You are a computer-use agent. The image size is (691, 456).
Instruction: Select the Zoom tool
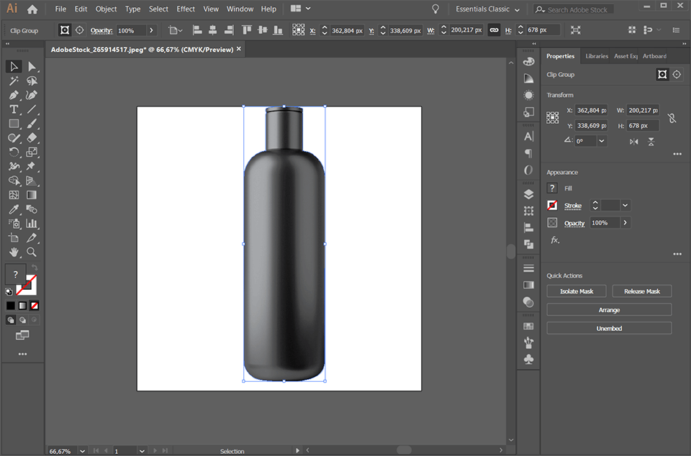click(32, 252)
